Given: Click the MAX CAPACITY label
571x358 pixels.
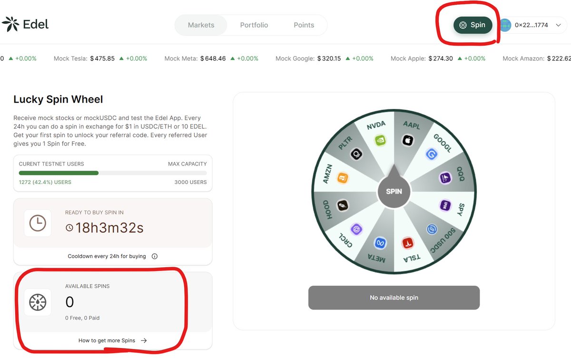Looking at the screenshot, I should (x=187, y=164).
